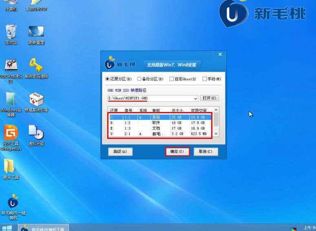
Task: Select the 还原分区(R) radio button
Action: [107, 79]
